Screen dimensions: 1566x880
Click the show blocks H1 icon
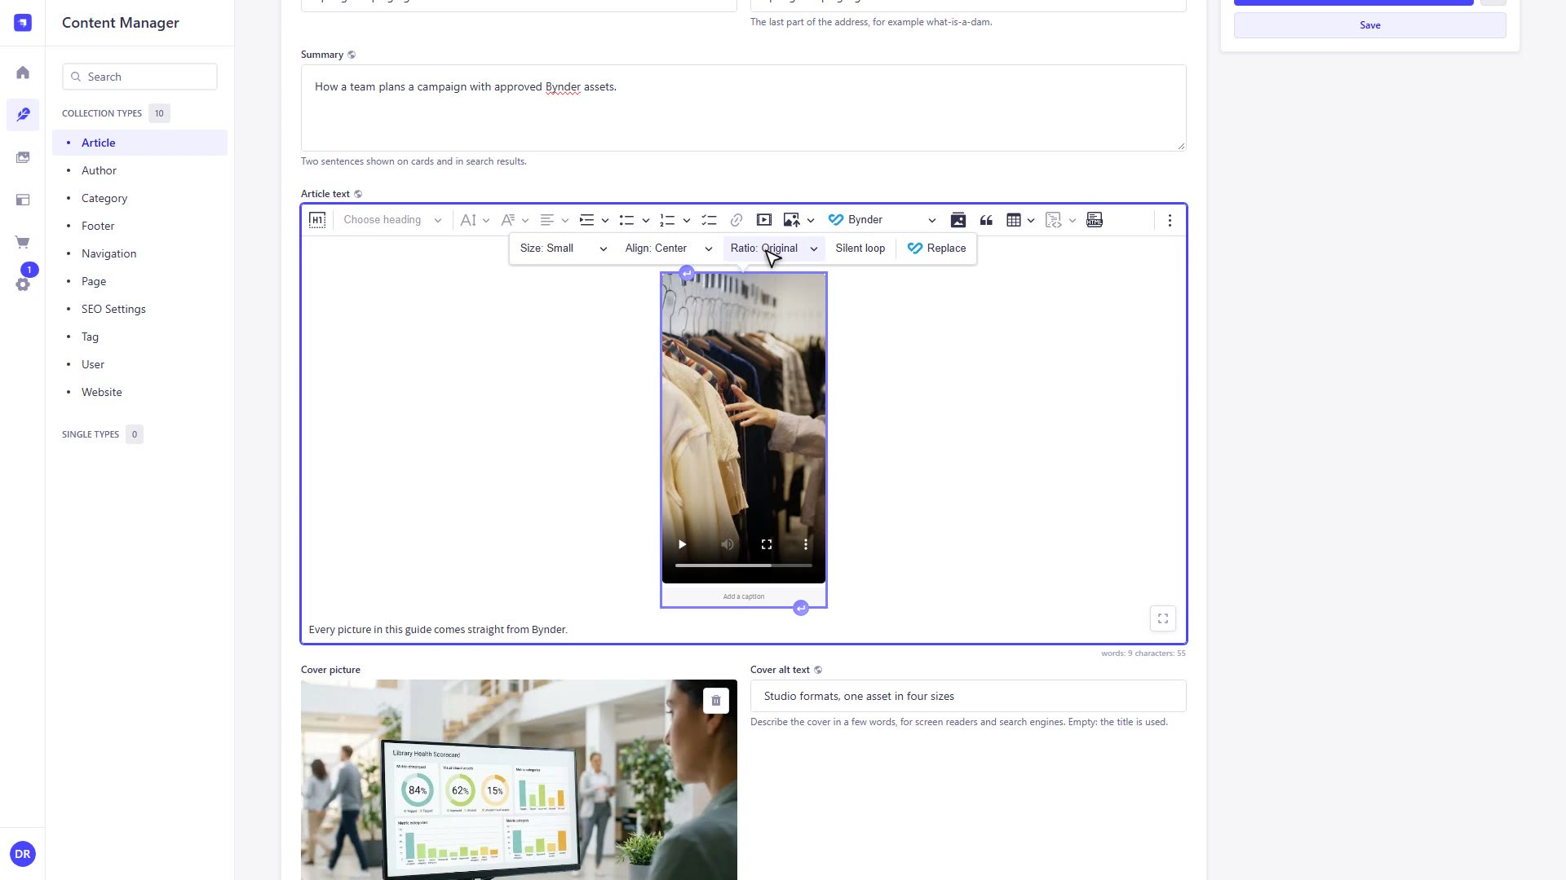click(317, 220)
